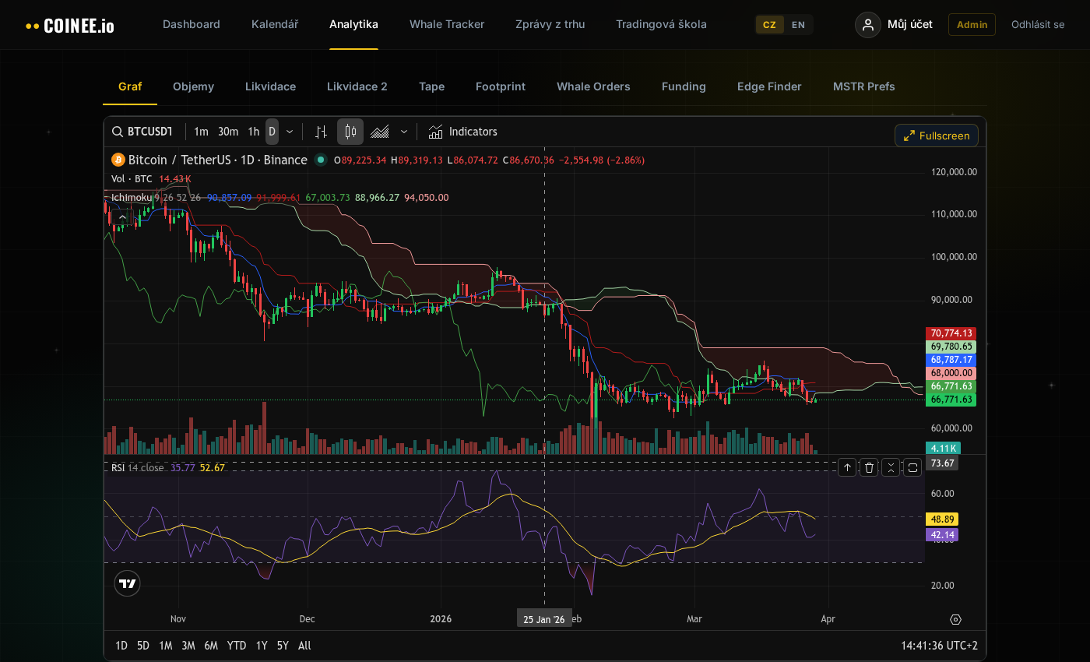Viewport: 1090px width, 662px height.
Task: Click the area chart style icon
Action: point(378,132)
